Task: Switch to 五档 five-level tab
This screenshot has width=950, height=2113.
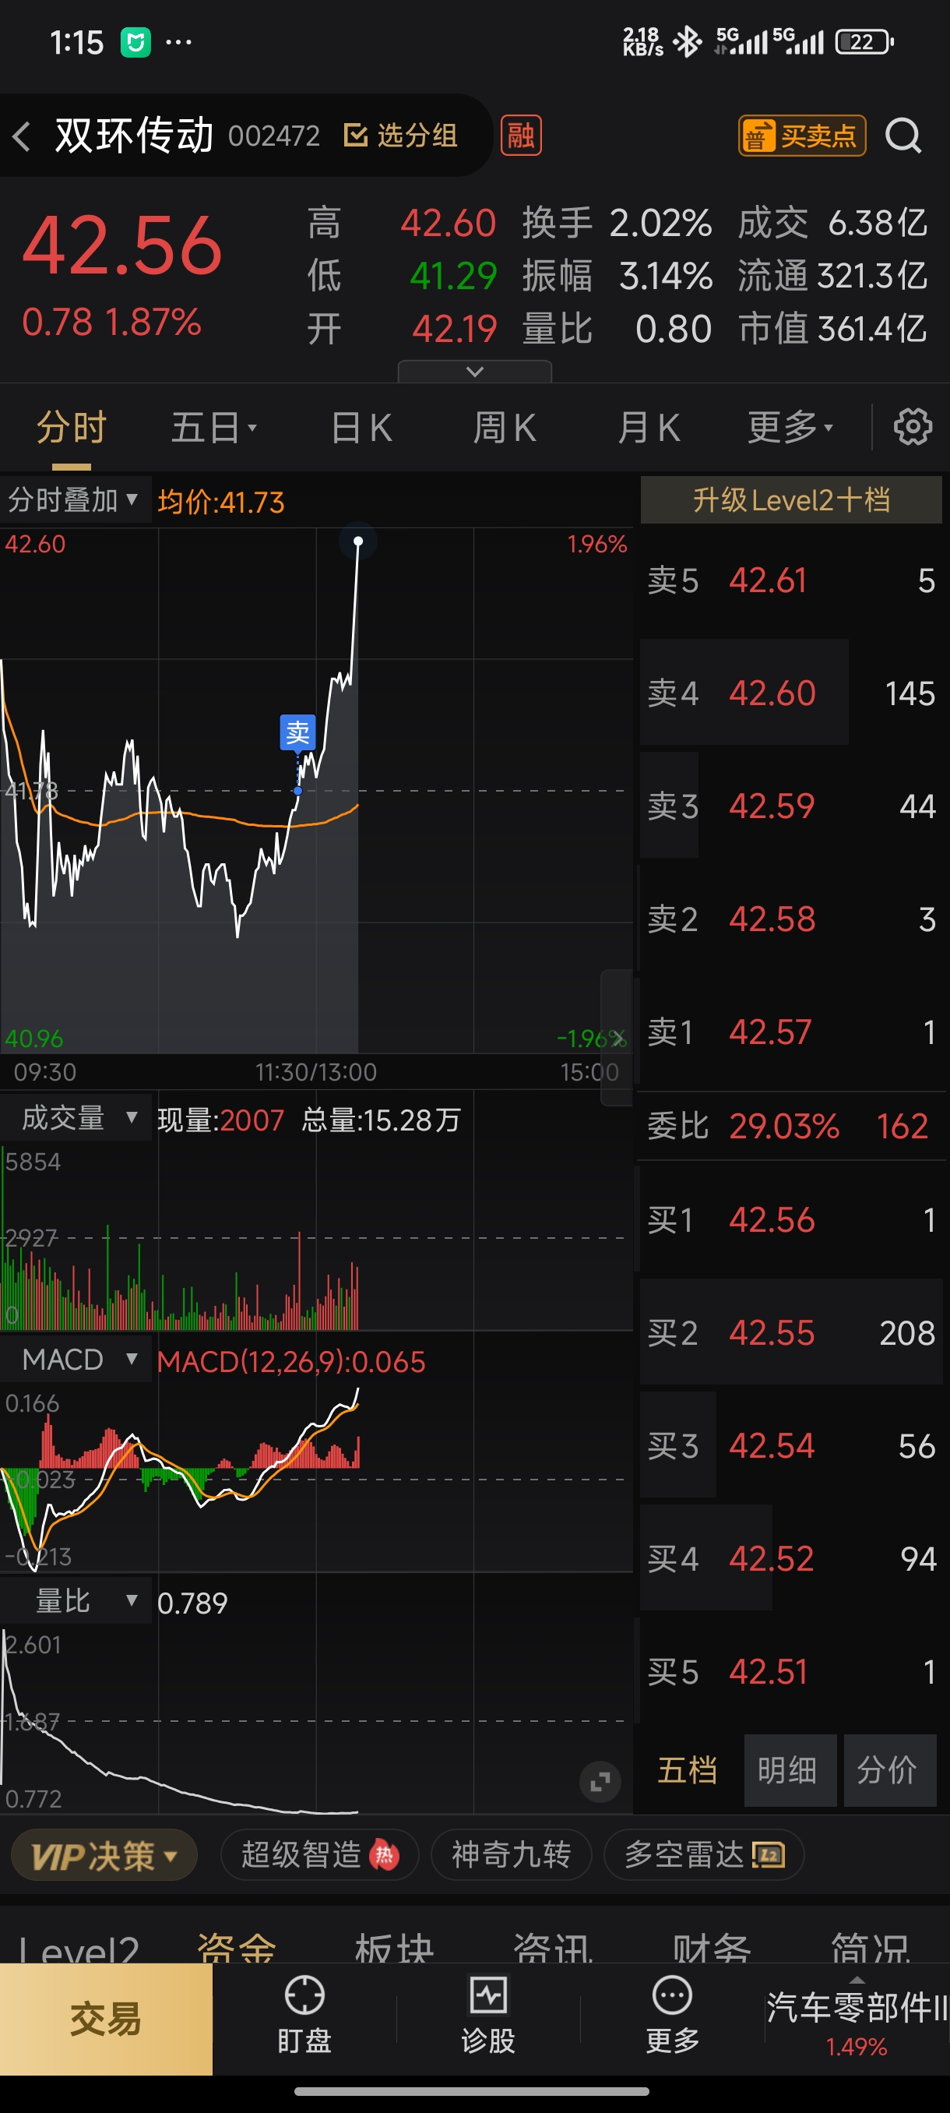Action: coord(687,1770)
